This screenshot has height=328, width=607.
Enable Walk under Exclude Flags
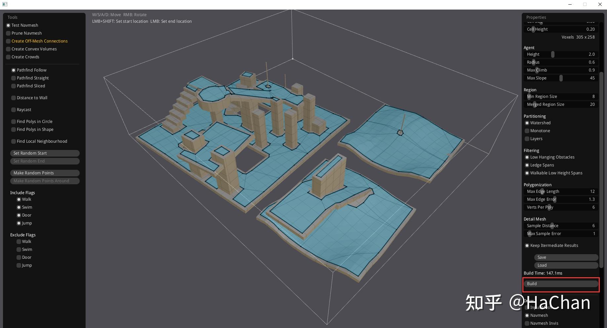tap(24, 242)
